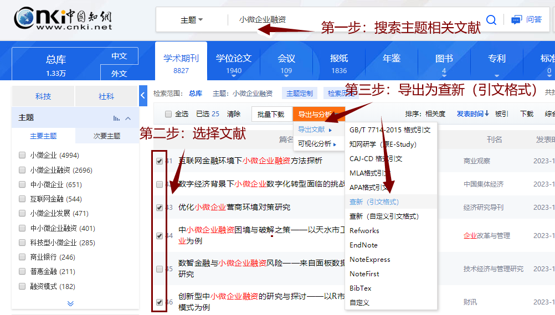
Task: Select 查新（引文格式）export option
Action: (x=374, y=202)
